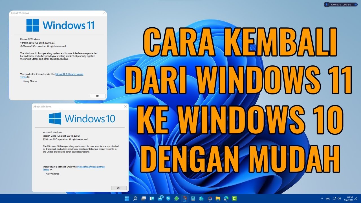Click Windows 10 dialog title bar text
This screenshot has width=361, height=203.
point(42,107)
